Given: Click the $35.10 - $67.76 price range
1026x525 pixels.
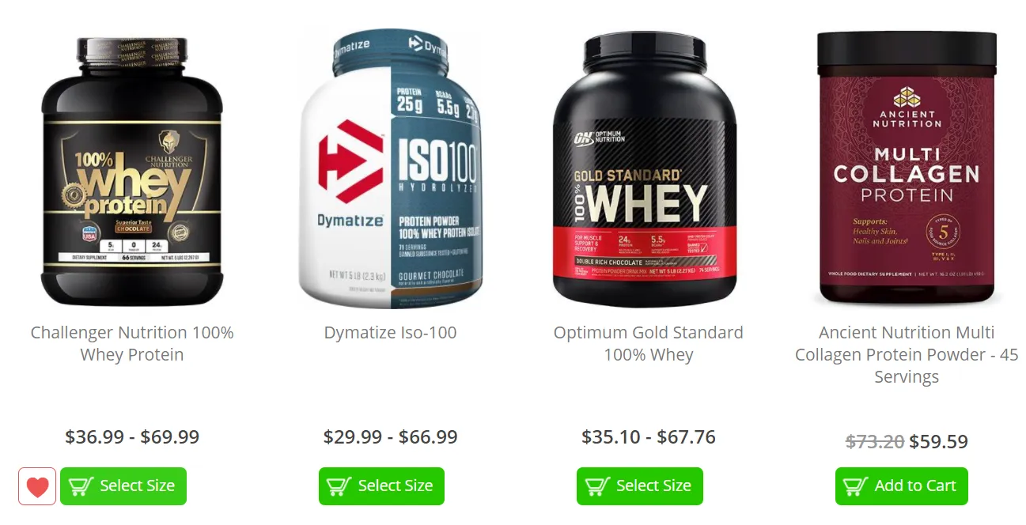Looking at the screenshot, I should (649, 436).
